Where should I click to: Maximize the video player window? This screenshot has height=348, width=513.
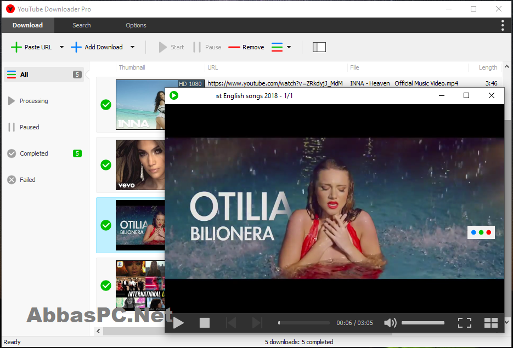pyautogui.click(x=466, y=95)
